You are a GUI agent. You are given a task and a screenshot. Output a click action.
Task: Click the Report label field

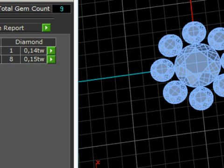[20, 28]
